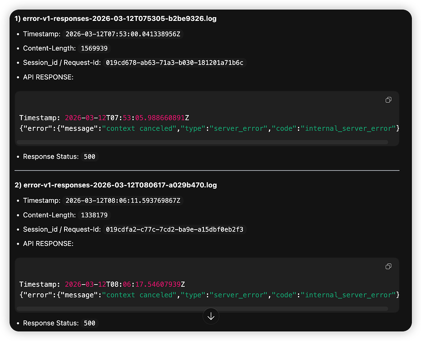Click the error JSON line in first code block
421x341 pixels.
[209, 129]
